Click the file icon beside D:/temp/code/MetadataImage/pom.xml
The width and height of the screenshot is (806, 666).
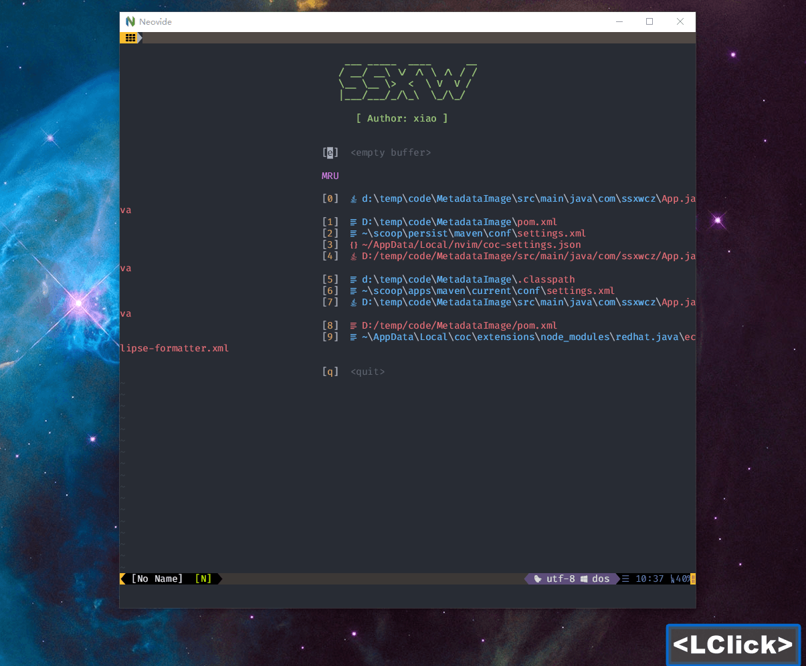(x=354, y=325)
